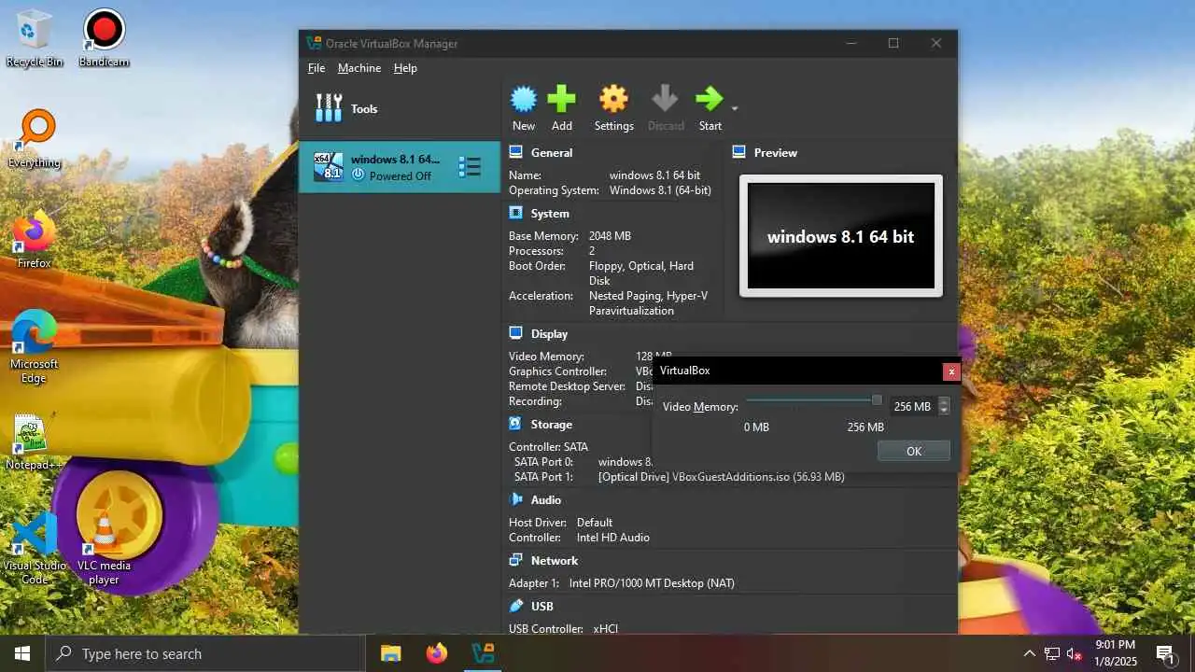The image size is (1195, 672).
Task: Decrease video memory with spinner down arrow
Action: [x=944, y=411]
